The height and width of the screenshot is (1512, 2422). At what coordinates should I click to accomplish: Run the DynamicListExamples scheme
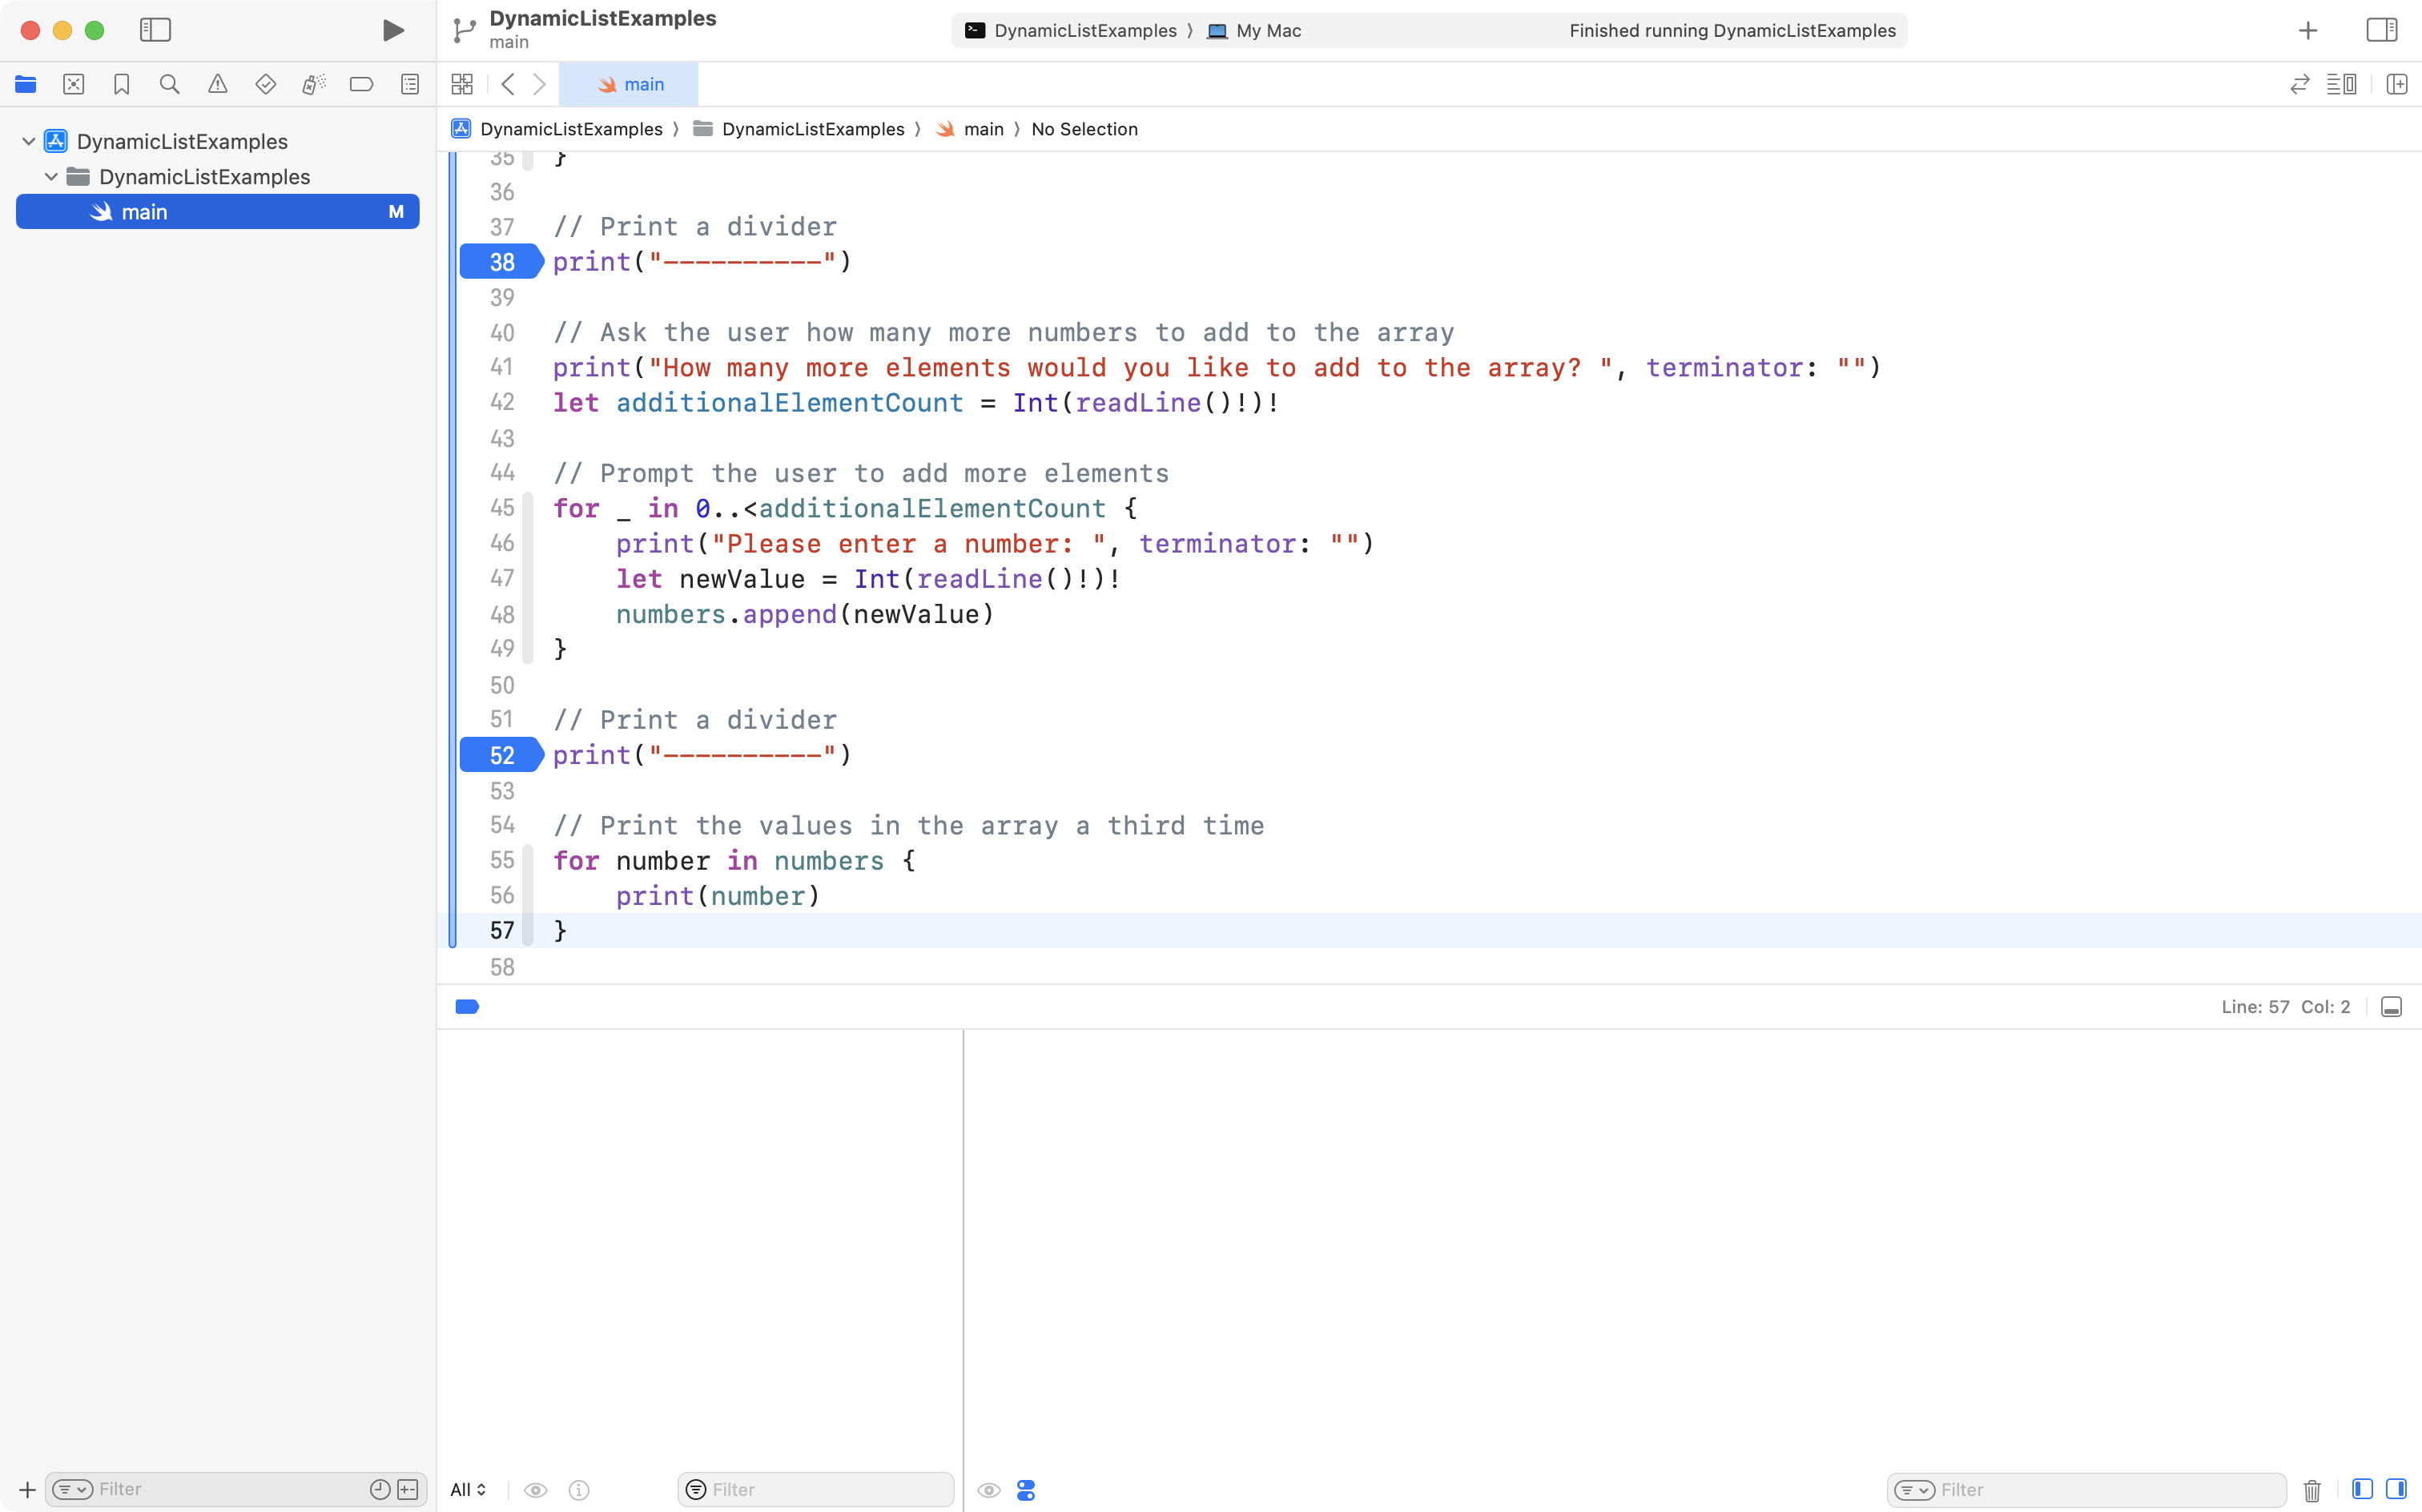click(392, 30)
